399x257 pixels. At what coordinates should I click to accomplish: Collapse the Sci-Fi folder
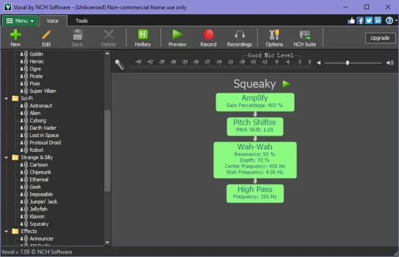[6, 99]
